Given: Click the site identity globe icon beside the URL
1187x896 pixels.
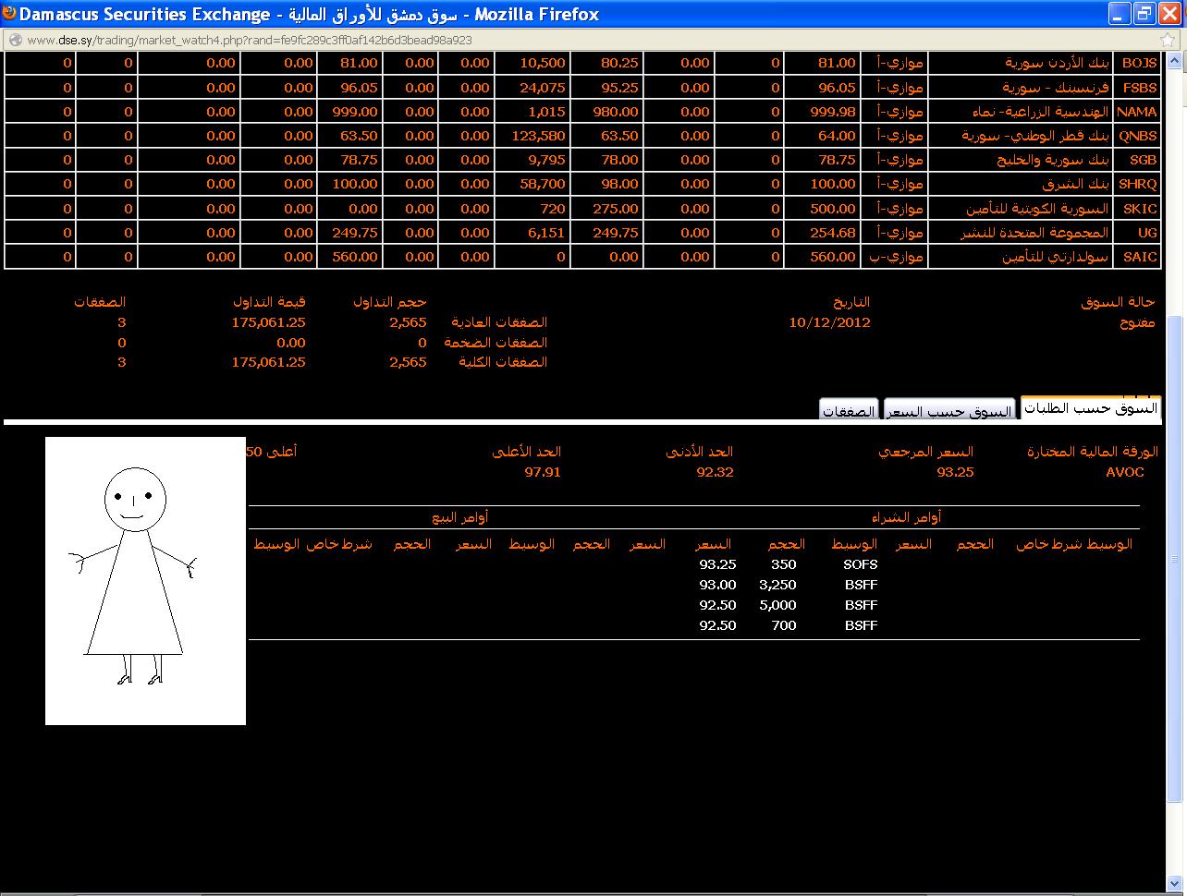Looking at the screenshot, I should [14, 40].
